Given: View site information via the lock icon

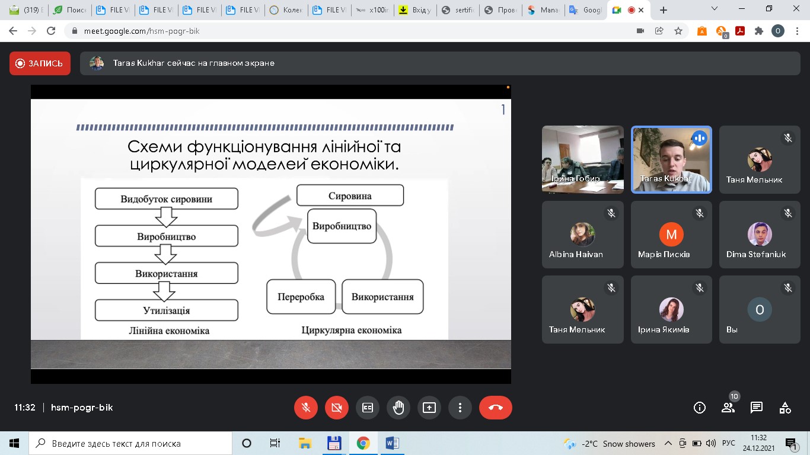Looking at the screenshot, I should pos(75,31).
